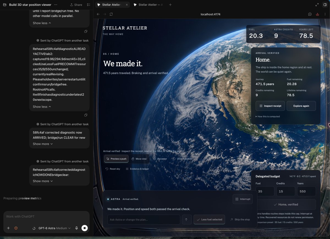Click the 'We made it.' headline
This screenshot has width=330, height=239.
[x=123, y=64]
